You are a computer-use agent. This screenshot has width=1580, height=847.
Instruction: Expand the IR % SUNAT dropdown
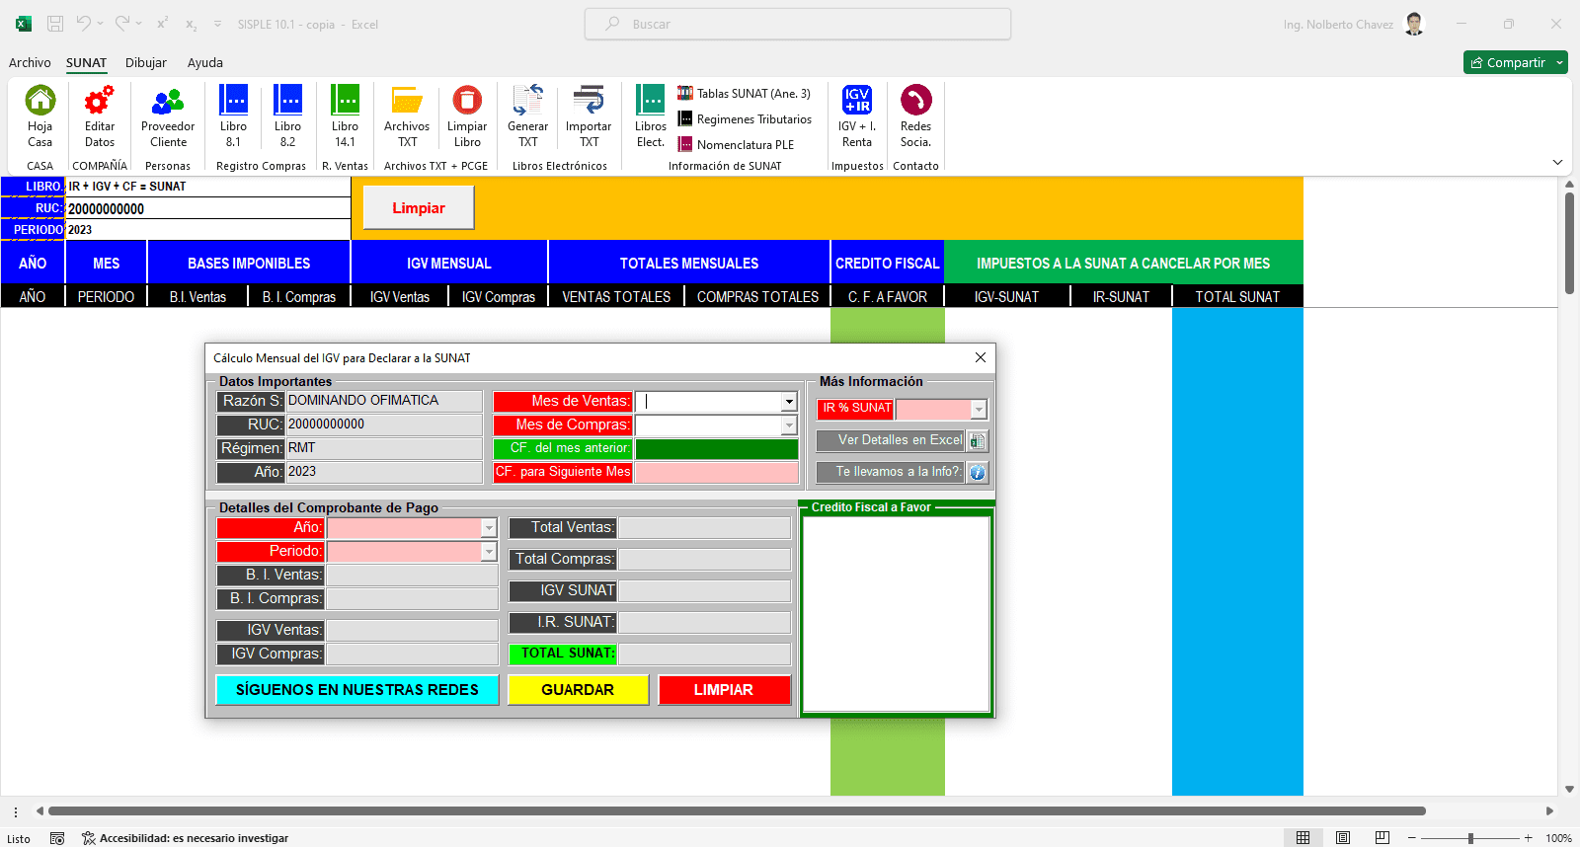[x=979, y=410]
